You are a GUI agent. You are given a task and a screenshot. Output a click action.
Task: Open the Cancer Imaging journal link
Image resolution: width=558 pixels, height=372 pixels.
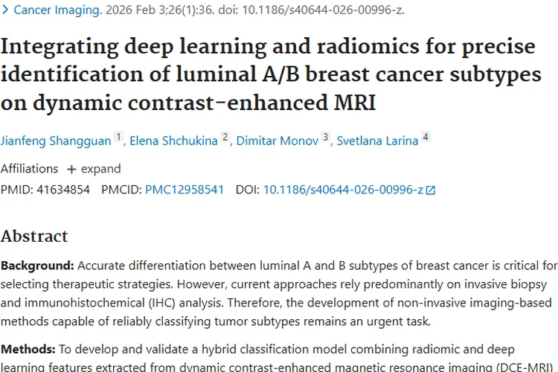pos(57,10)
